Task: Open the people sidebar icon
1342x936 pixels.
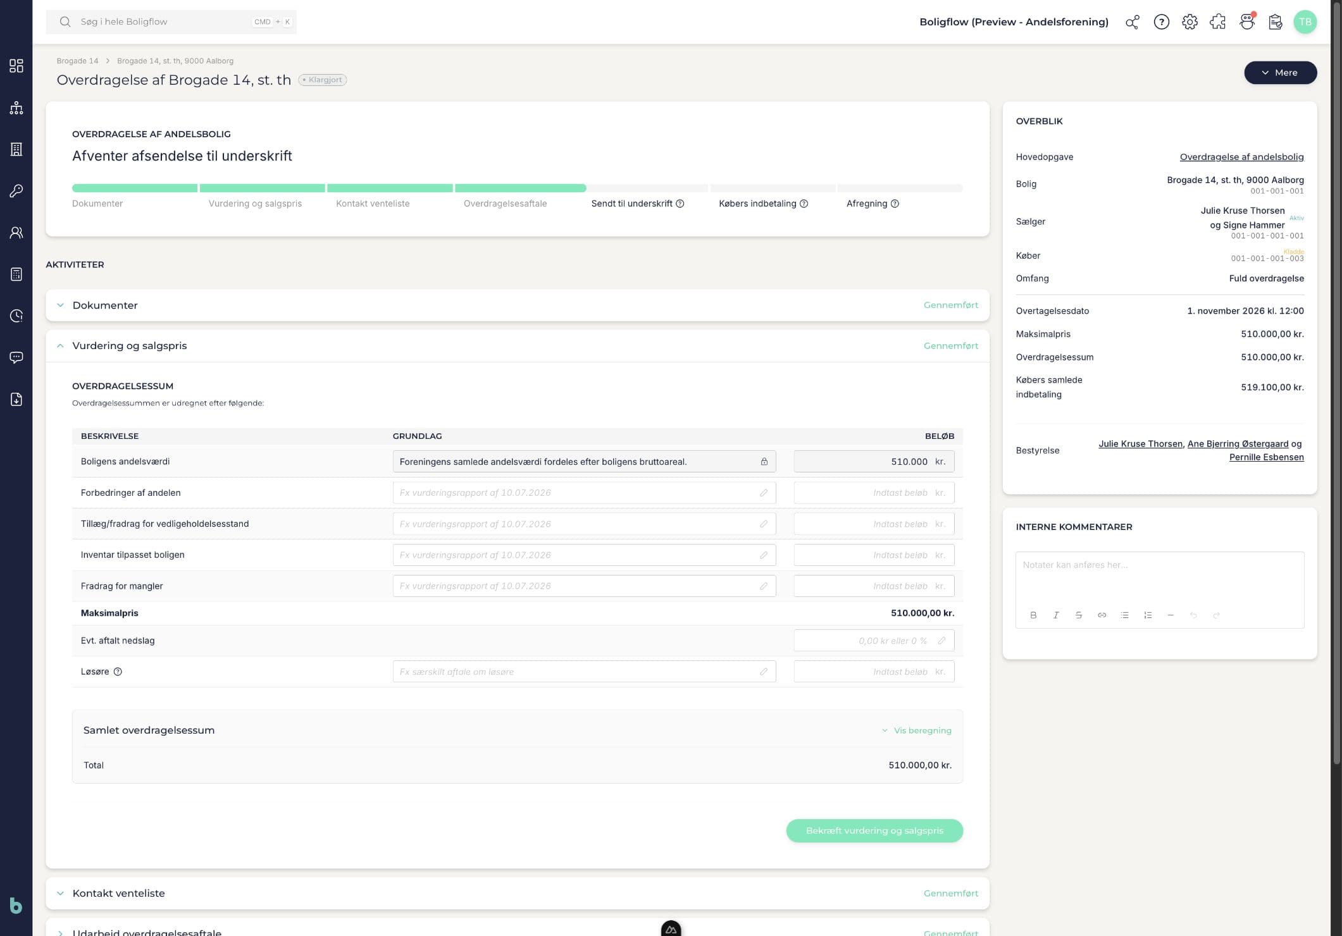Action: click(x=16, y=233)
